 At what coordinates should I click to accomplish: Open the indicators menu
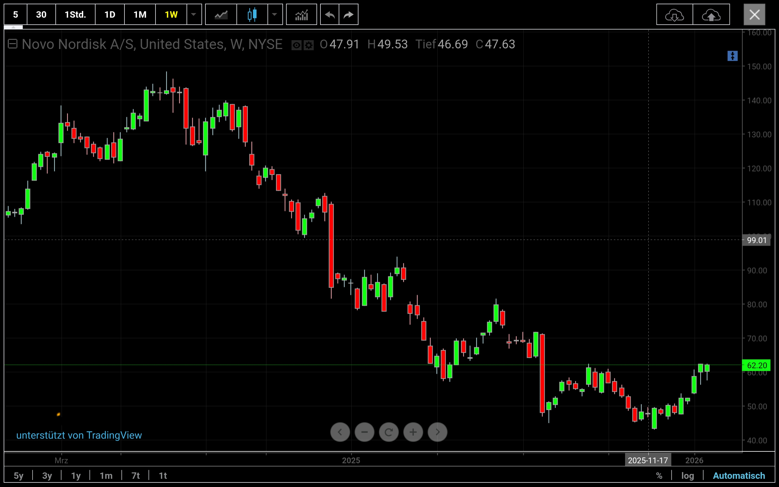pos(301,15)
